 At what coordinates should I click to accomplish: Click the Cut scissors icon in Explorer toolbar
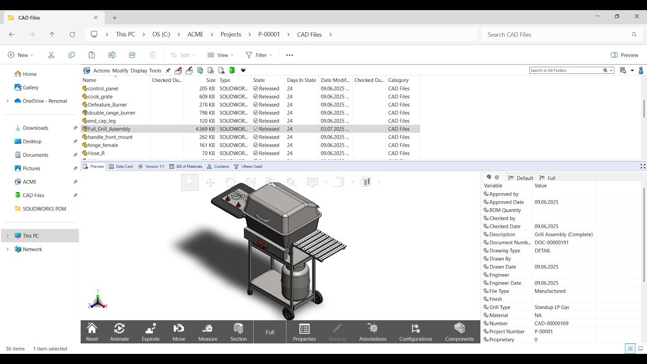pyautogui.click(x=51, y=55)
